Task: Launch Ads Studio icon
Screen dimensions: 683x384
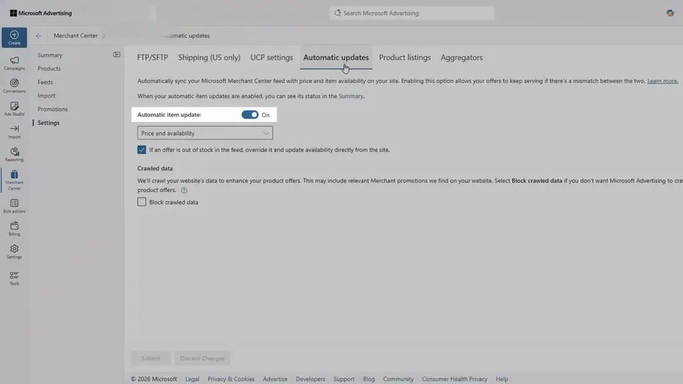Action: [x=15, y=106]
